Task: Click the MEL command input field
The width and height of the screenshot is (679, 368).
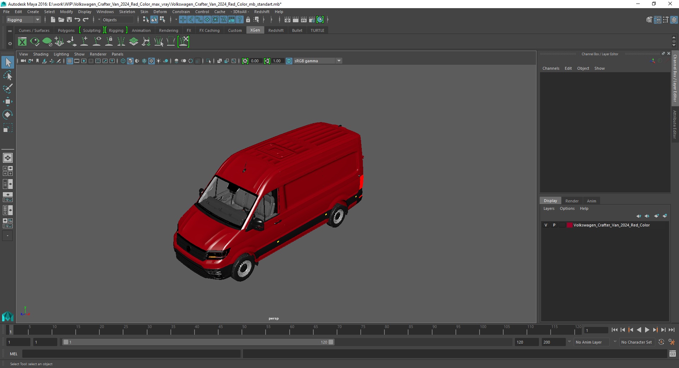Action: click(x=131, y=353)
